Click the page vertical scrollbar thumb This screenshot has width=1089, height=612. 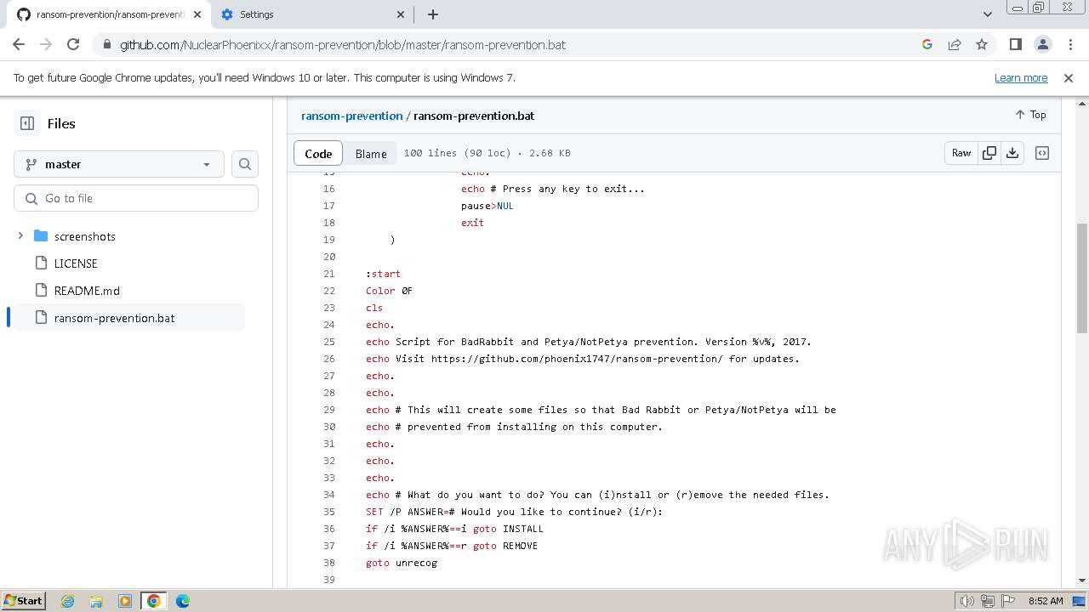[x=1081, y=278]
